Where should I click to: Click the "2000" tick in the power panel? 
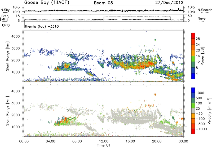tap(15, 60)
